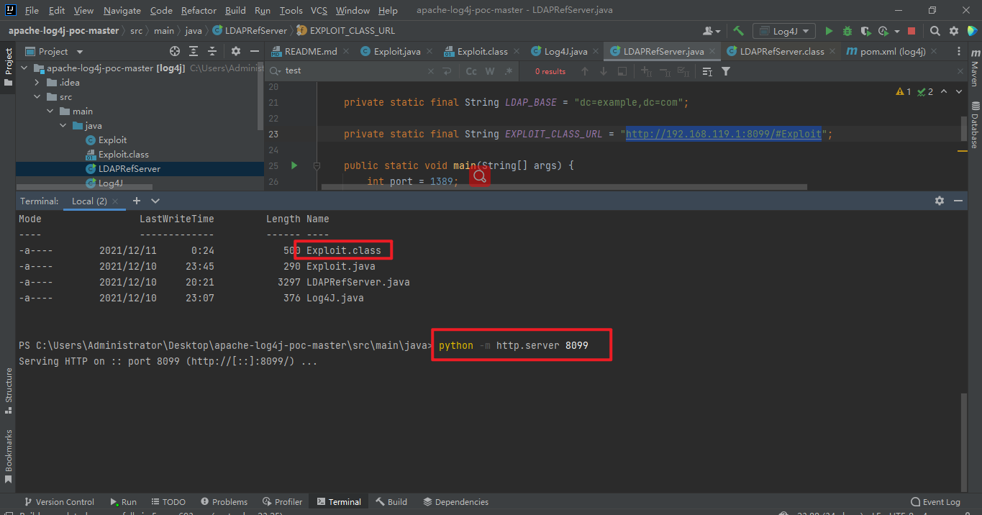Screen dimensions: 982x515
Task: Open the tab list three-dots menu
Action: tap(958, 51)
